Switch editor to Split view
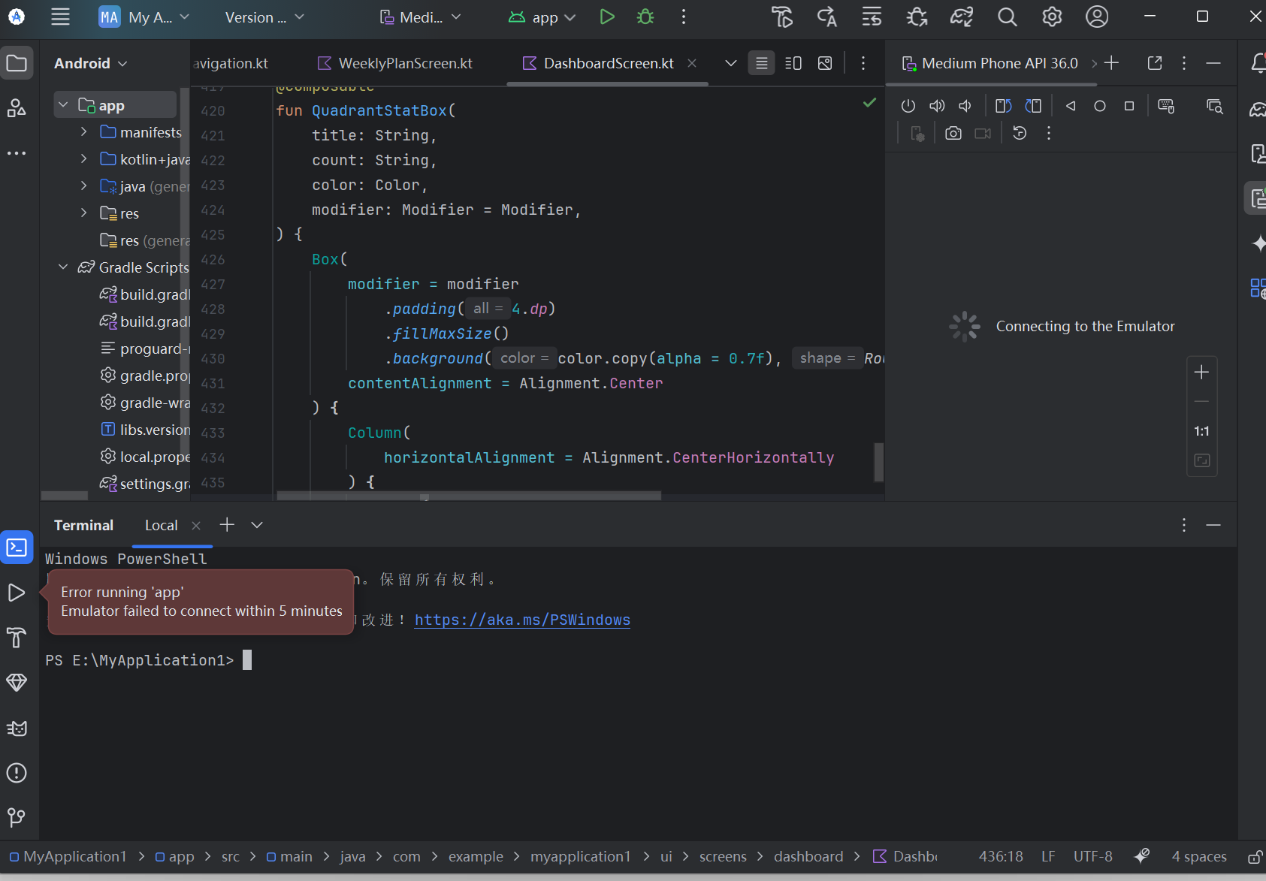The image size is (1266, 881). 793,63
